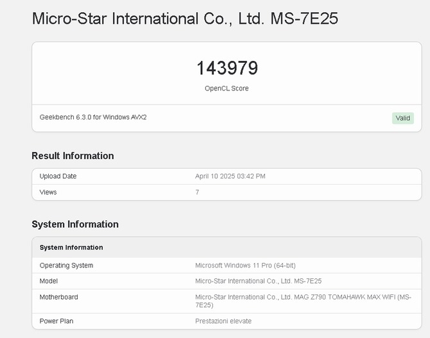
Task: Click the Result Information heading
Action: pyautogui.click(x=73, y=156)
